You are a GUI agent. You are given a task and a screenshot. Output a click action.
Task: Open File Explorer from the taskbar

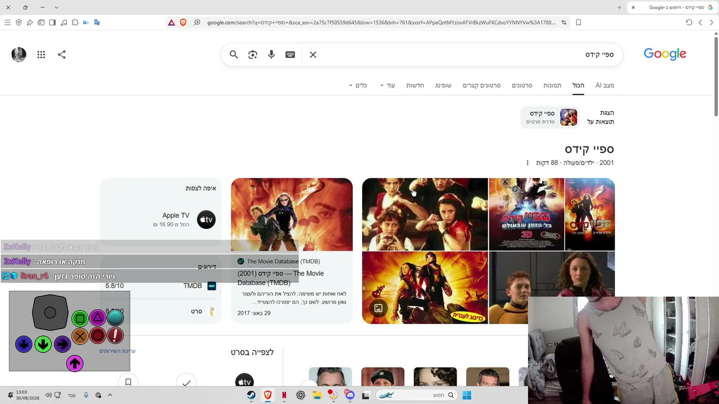[x=317, y=395]
